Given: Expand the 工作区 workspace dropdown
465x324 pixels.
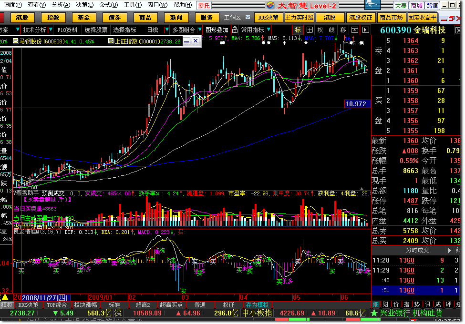Looking at the screenshot, I should pyautogui.click(x=248, y=18).
